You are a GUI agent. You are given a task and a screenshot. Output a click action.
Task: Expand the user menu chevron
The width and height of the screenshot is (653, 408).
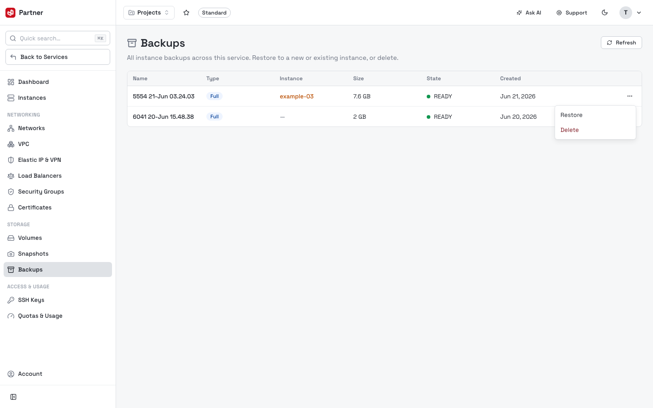pyautogui.click(x=639, y=13)
